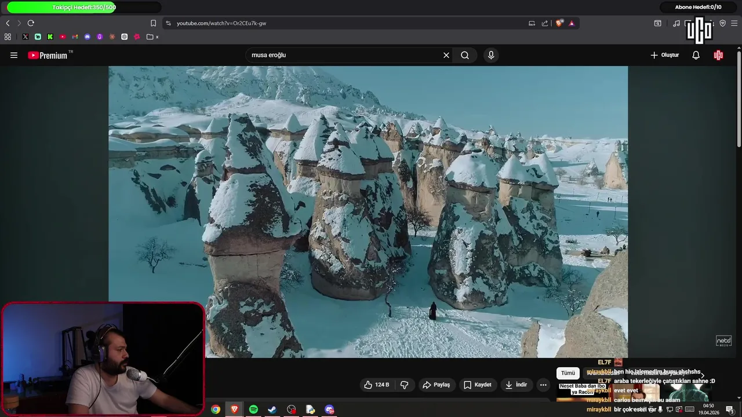Go back to the previous page
This screenshot has width=742, height=417.
(x=8, y=23)
